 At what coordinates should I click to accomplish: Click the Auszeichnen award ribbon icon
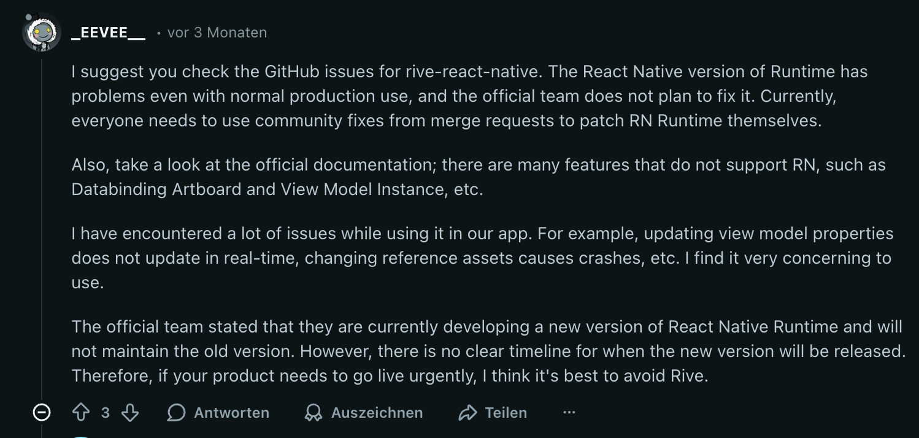[x=313, y=413]
